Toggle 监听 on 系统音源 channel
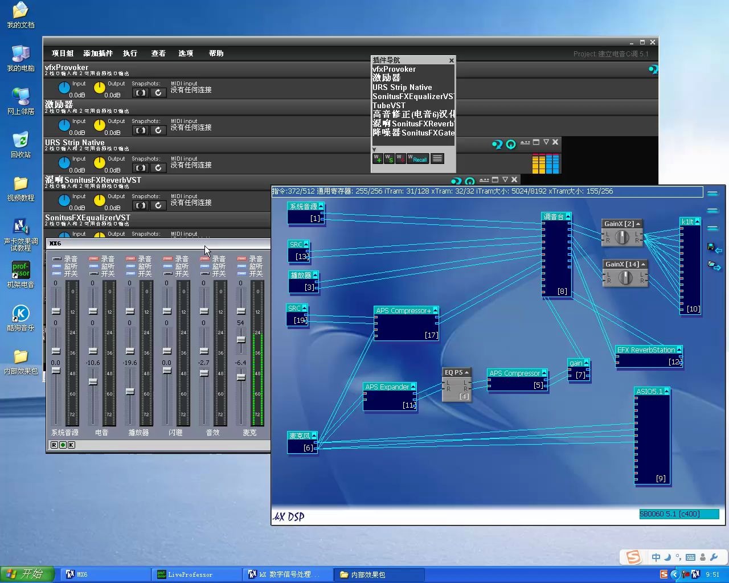The image size is (729, 583). coord(57,266)
